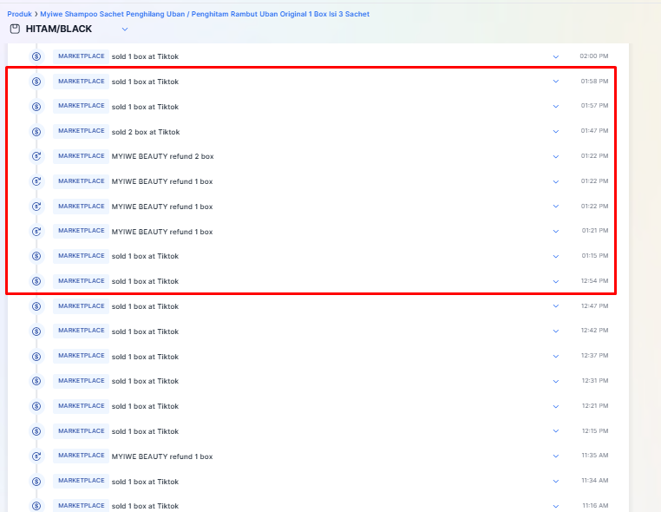Click the sale icon of 02:00 PM entry
The height and width of the screenshot is (512, 661).
pyautogui.click(x=36, y=56)
